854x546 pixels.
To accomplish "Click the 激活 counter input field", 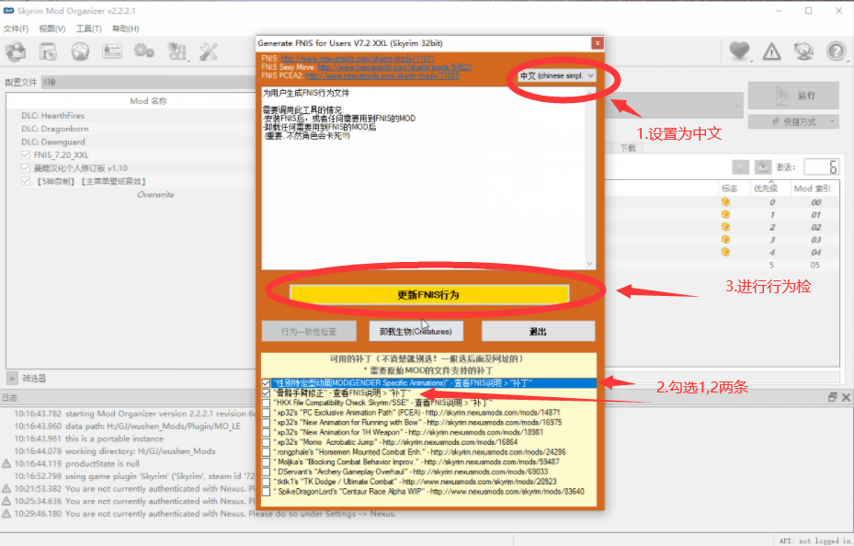I will [x=821, y=167].
